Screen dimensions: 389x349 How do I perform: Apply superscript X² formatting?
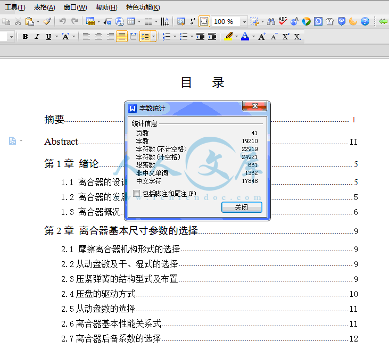tap(286, 37)
